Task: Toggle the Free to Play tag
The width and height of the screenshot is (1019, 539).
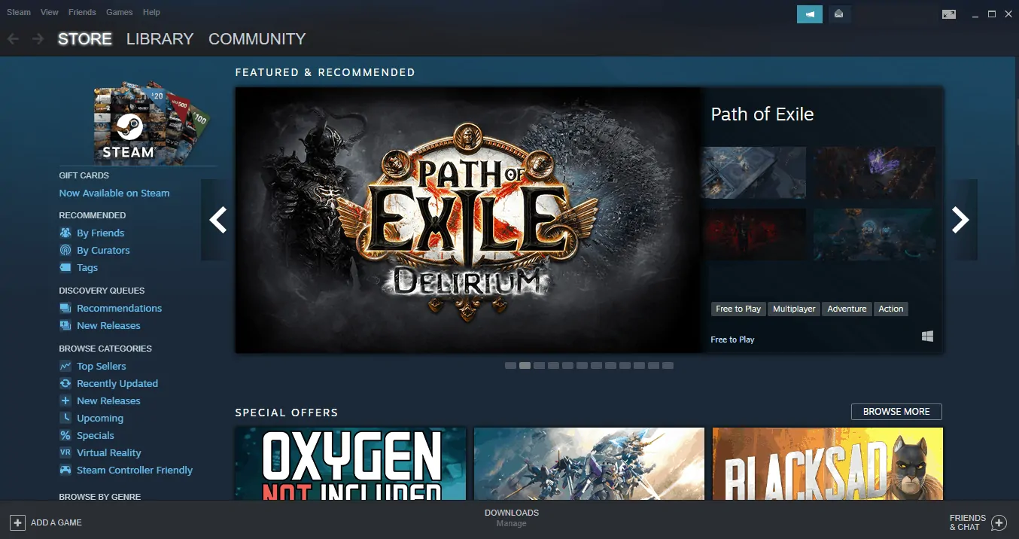Action: point(738,309)
